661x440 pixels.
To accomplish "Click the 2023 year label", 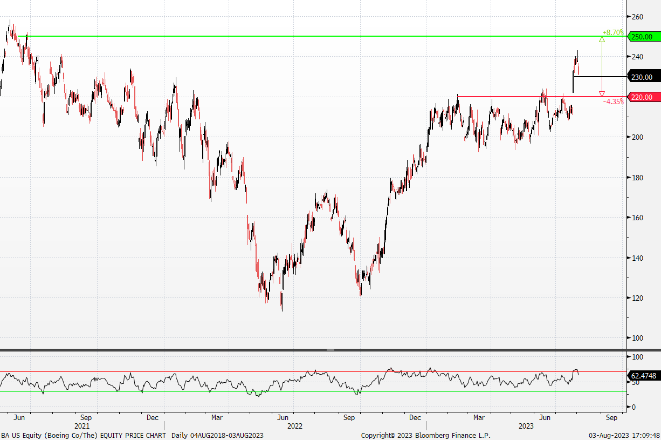I will [x=526, y=426].
